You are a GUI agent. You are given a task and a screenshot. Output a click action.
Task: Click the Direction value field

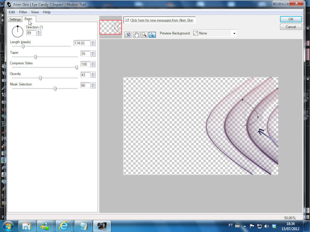click(31, 33)
